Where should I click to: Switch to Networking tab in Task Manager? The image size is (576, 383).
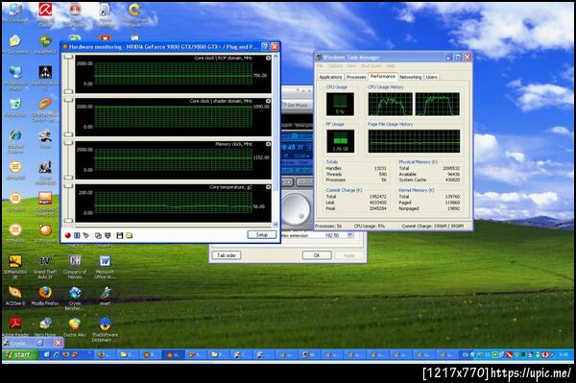[x=410, y=77]
